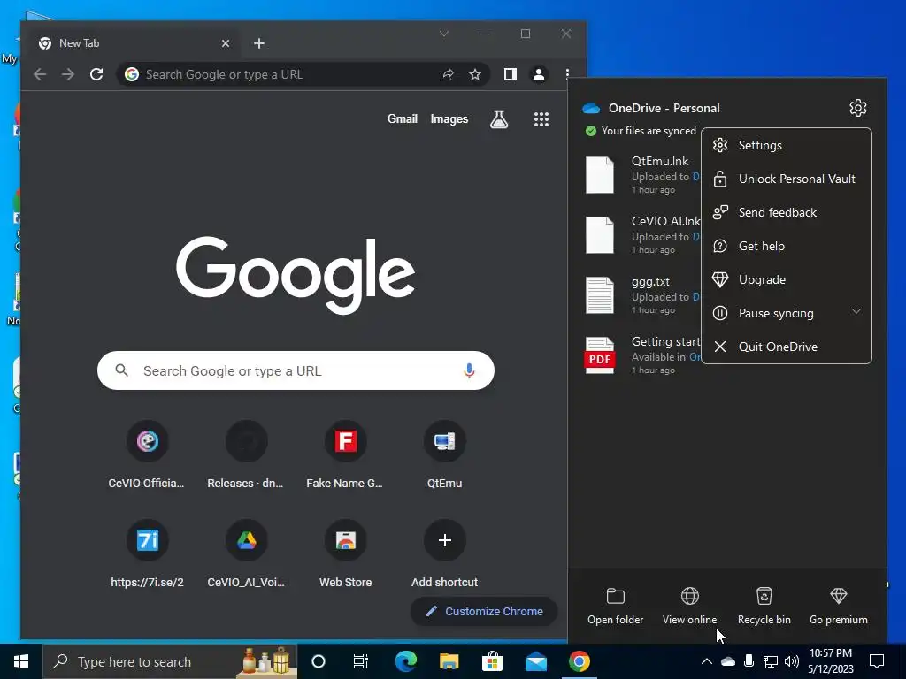Click Add shortcut button

point(444,555)
